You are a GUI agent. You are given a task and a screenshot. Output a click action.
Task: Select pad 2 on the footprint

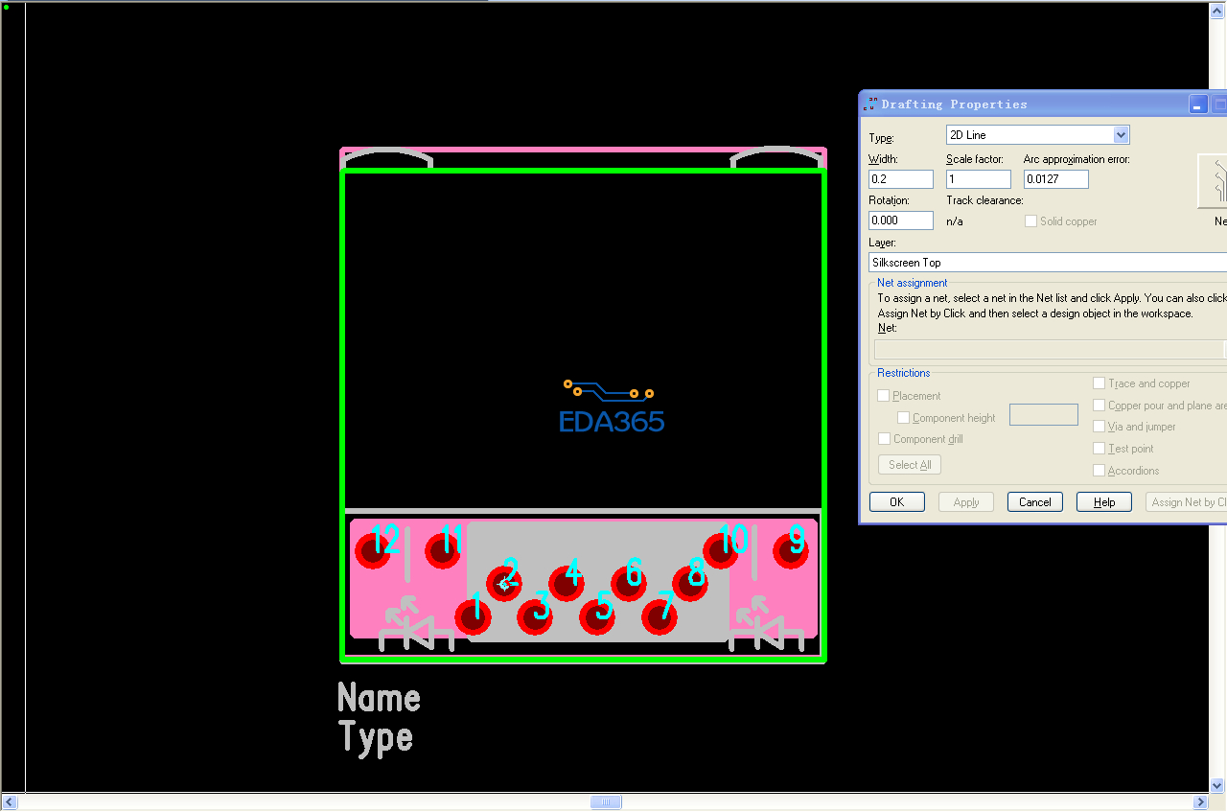point(504,582)
